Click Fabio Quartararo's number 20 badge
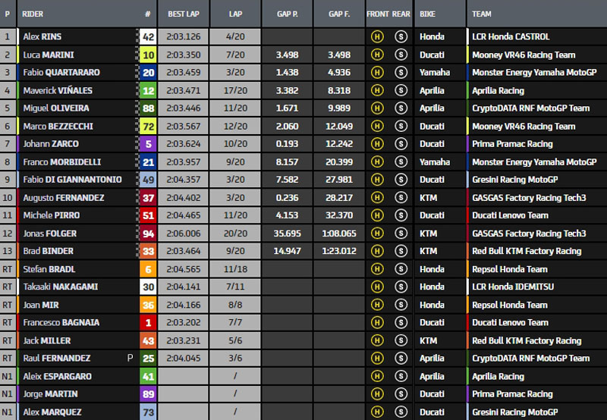Image resolution: width=607 pixels, height=420 pixels. (149, 73)
